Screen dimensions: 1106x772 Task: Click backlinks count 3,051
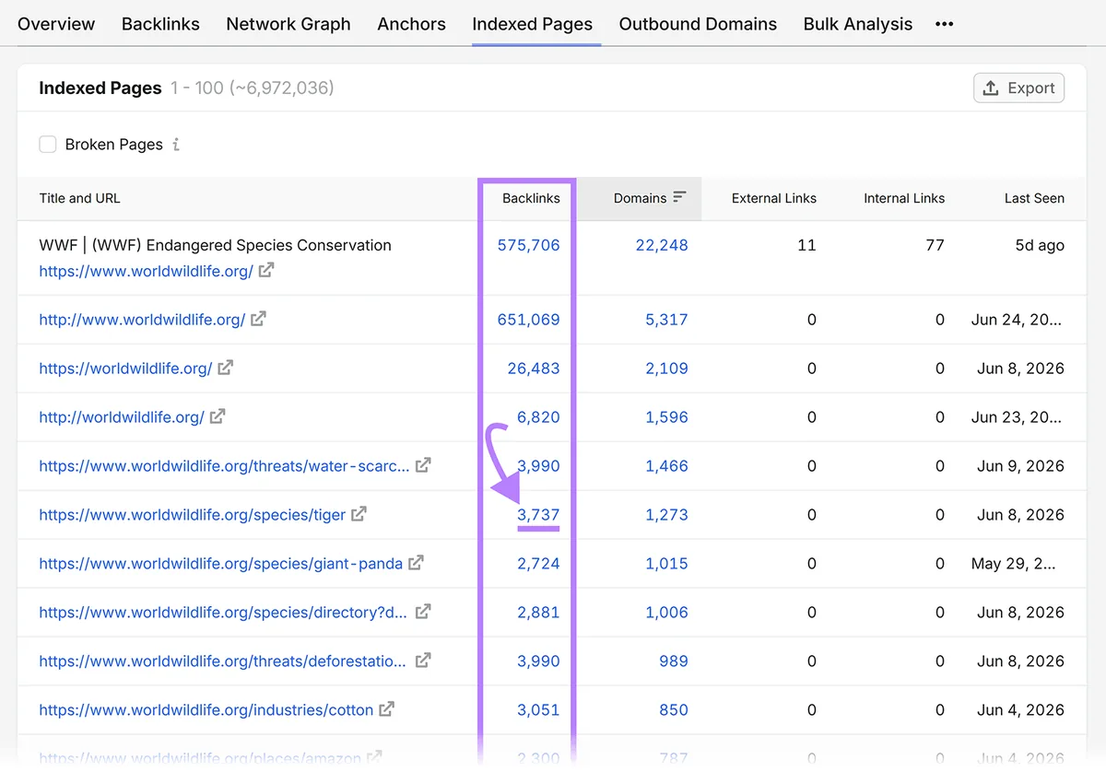538,710
